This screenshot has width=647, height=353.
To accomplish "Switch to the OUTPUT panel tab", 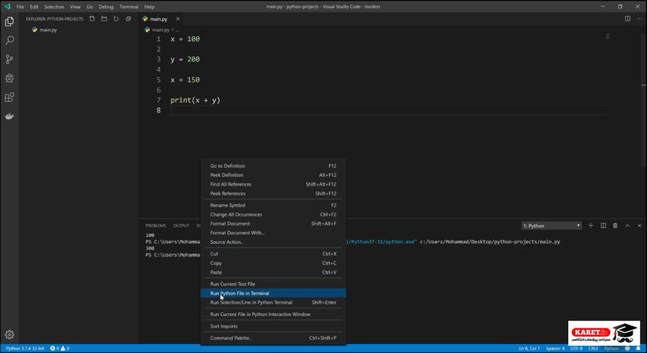I will 181,226.
